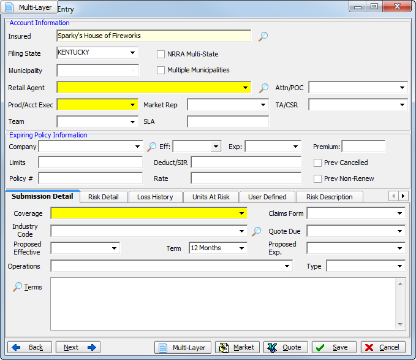Click the Save button
Image resolution: width=416 pixels, height=360 pixels.
(334, 347)
